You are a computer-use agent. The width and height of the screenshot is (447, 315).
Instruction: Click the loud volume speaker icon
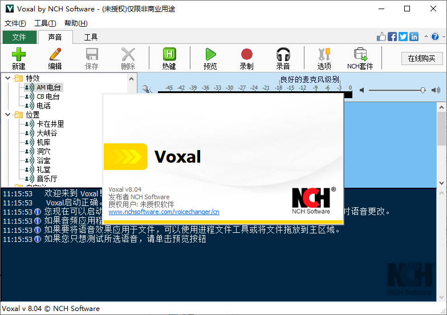436,90
